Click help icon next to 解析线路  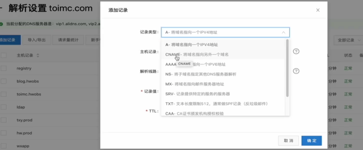[x=296, y=71]
